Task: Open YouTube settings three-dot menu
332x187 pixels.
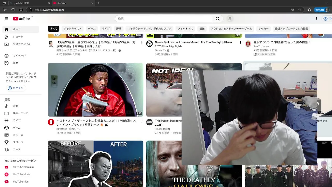Action: tap(316, 19)
